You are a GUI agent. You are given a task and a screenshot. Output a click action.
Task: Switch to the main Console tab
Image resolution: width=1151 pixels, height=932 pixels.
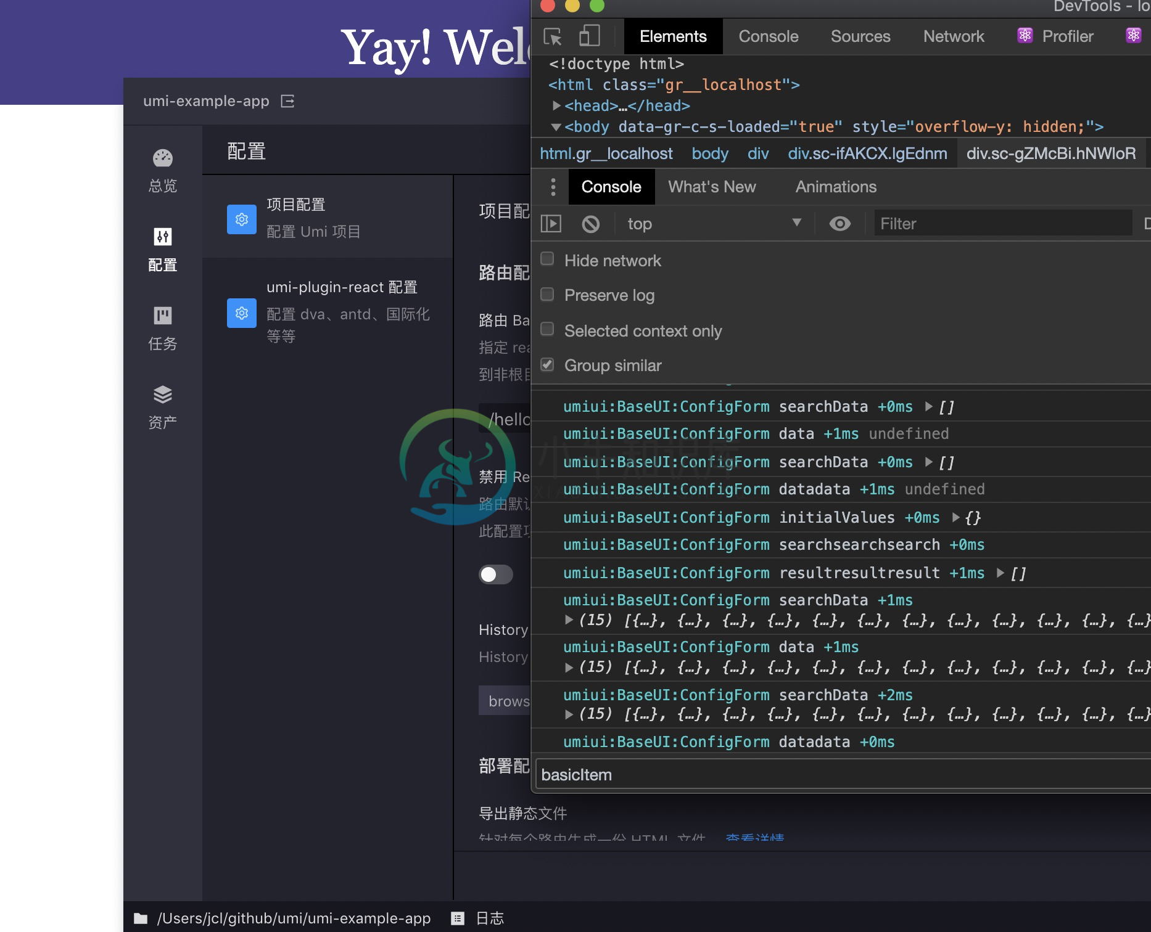coord(769,36)
